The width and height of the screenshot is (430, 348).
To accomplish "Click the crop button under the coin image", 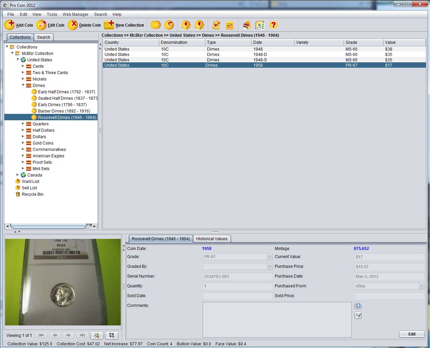I will coord(111,335).
